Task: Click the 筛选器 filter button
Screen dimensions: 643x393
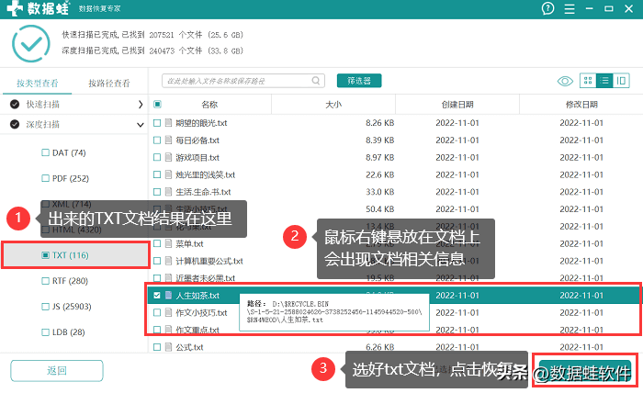Action: point(359,81)
